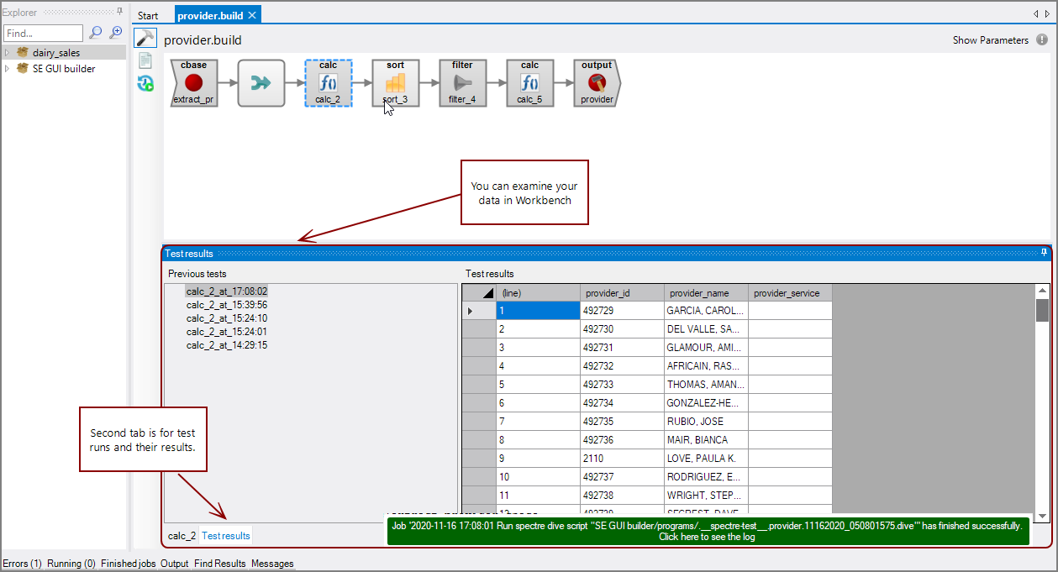The height and width of the screenshot is (572, 1058).
Task: Click the provider_service column header
Action: pos(790,292)
